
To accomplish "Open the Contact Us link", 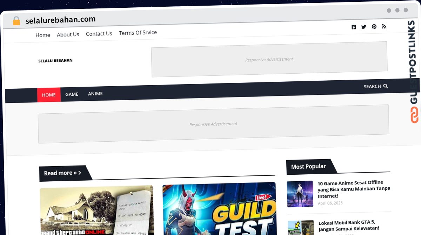I will tap(99, 34).
